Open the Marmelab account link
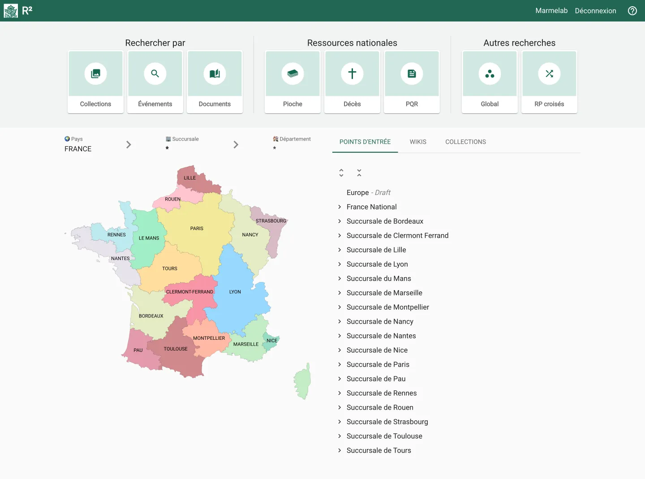The width and height of the screenshot is (645, 479). click(551, 10)
